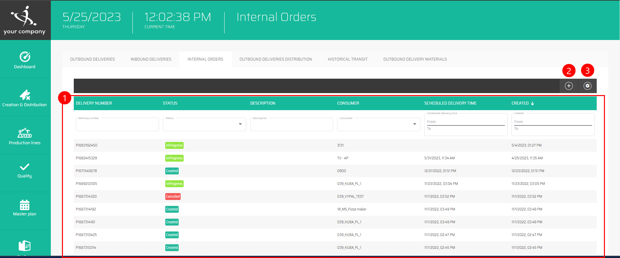
Task: Toggle sort arrow on Created column
Action: tap(532, 103)
